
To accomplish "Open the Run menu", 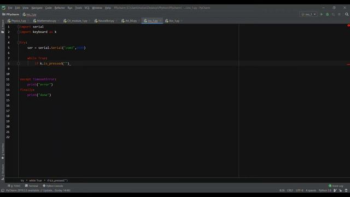I will [70, 8].
